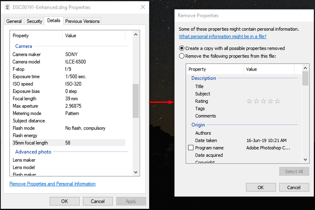Select the Exposure bias row

(x=69, y=91)
